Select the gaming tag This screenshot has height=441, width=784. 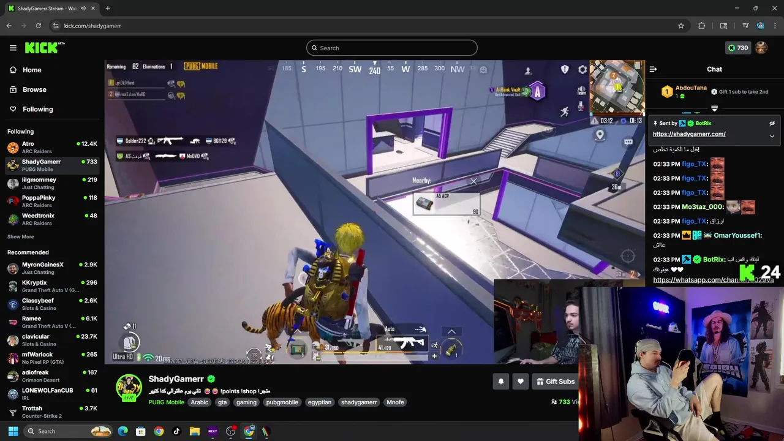(x=246, y=402)
